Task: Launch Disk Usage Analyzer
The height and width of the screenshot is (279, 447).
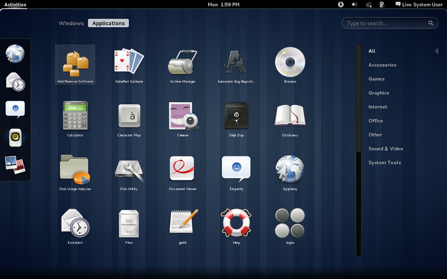Action: 75,170
